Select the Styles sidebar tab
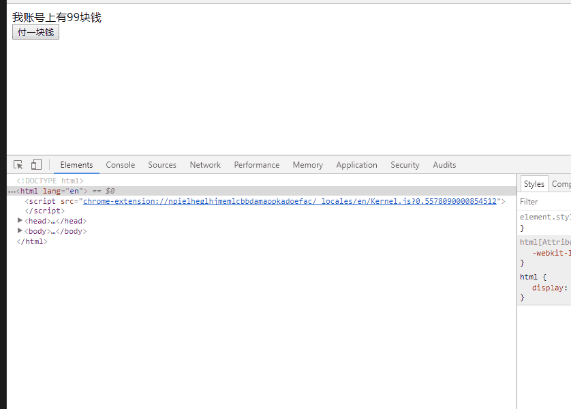Viewport: 571px width, 409px height. tap(534, 184)
